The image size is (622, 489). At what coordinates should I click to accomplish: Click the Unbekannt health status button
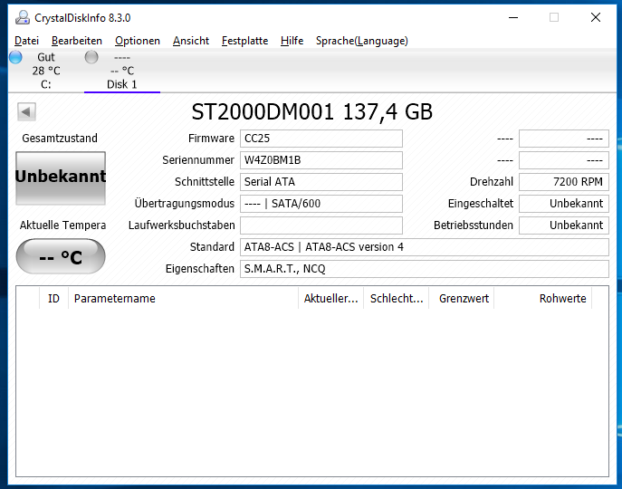tap(61, 178)
